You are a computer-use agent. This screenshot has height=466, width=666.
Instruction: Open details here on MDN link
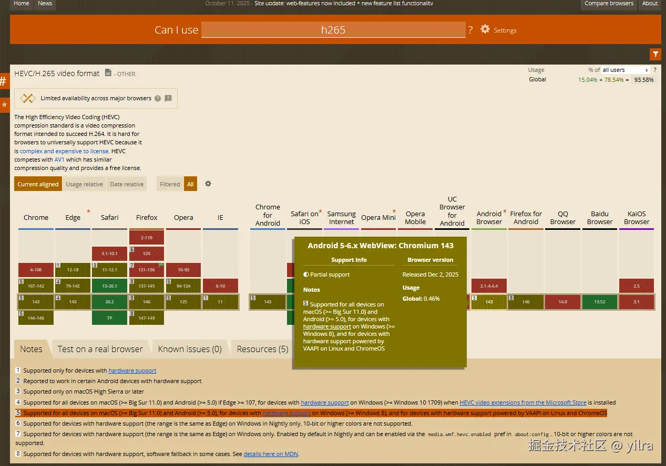(x=271, y=454)
